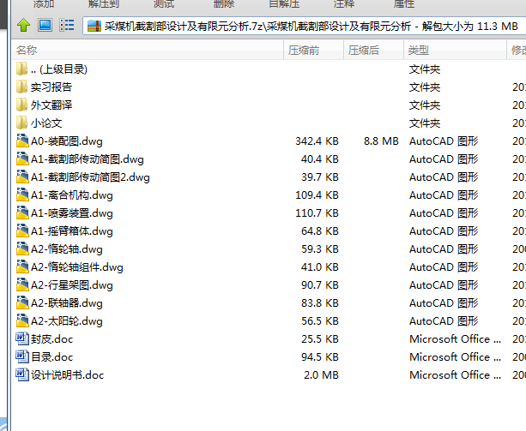Select file name A1-离合机构.dwg
526x431 pixels.
point(72,195)
